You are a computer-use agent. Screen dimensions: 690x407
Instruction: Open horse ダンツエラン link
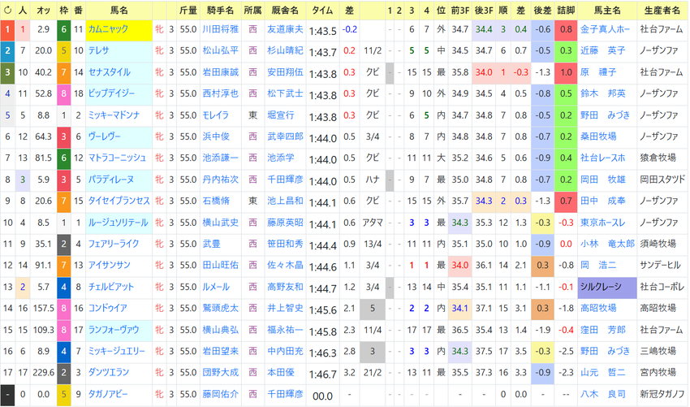pos(109,373)
